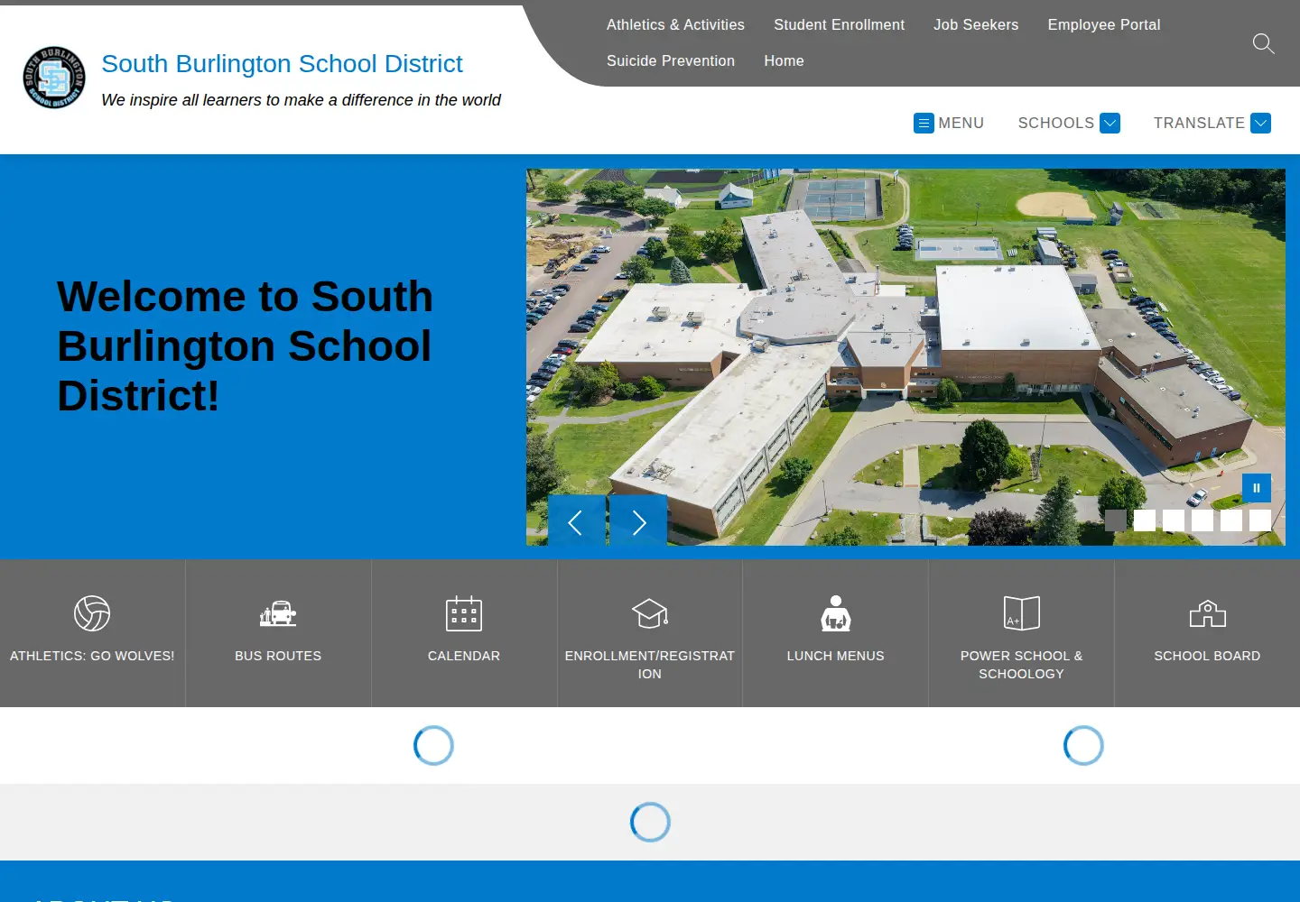The width and height of the screenshot is (1300, 902).
Task: Open ATHLETICS: GO WOLVES! link
Action: [92, 656]
